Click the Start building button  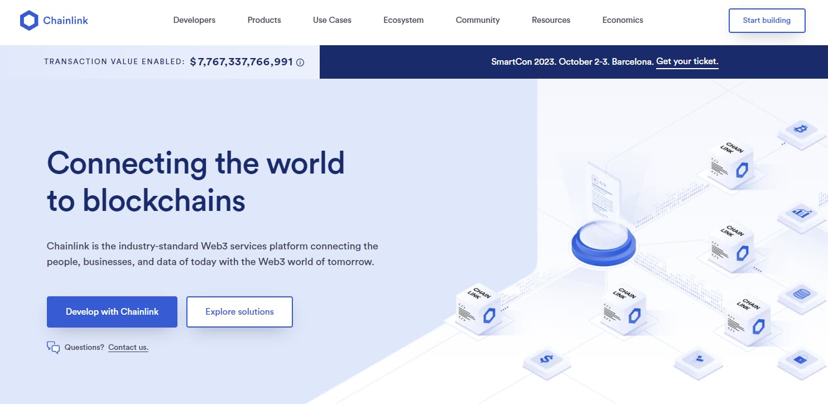(x=767, y=21)
